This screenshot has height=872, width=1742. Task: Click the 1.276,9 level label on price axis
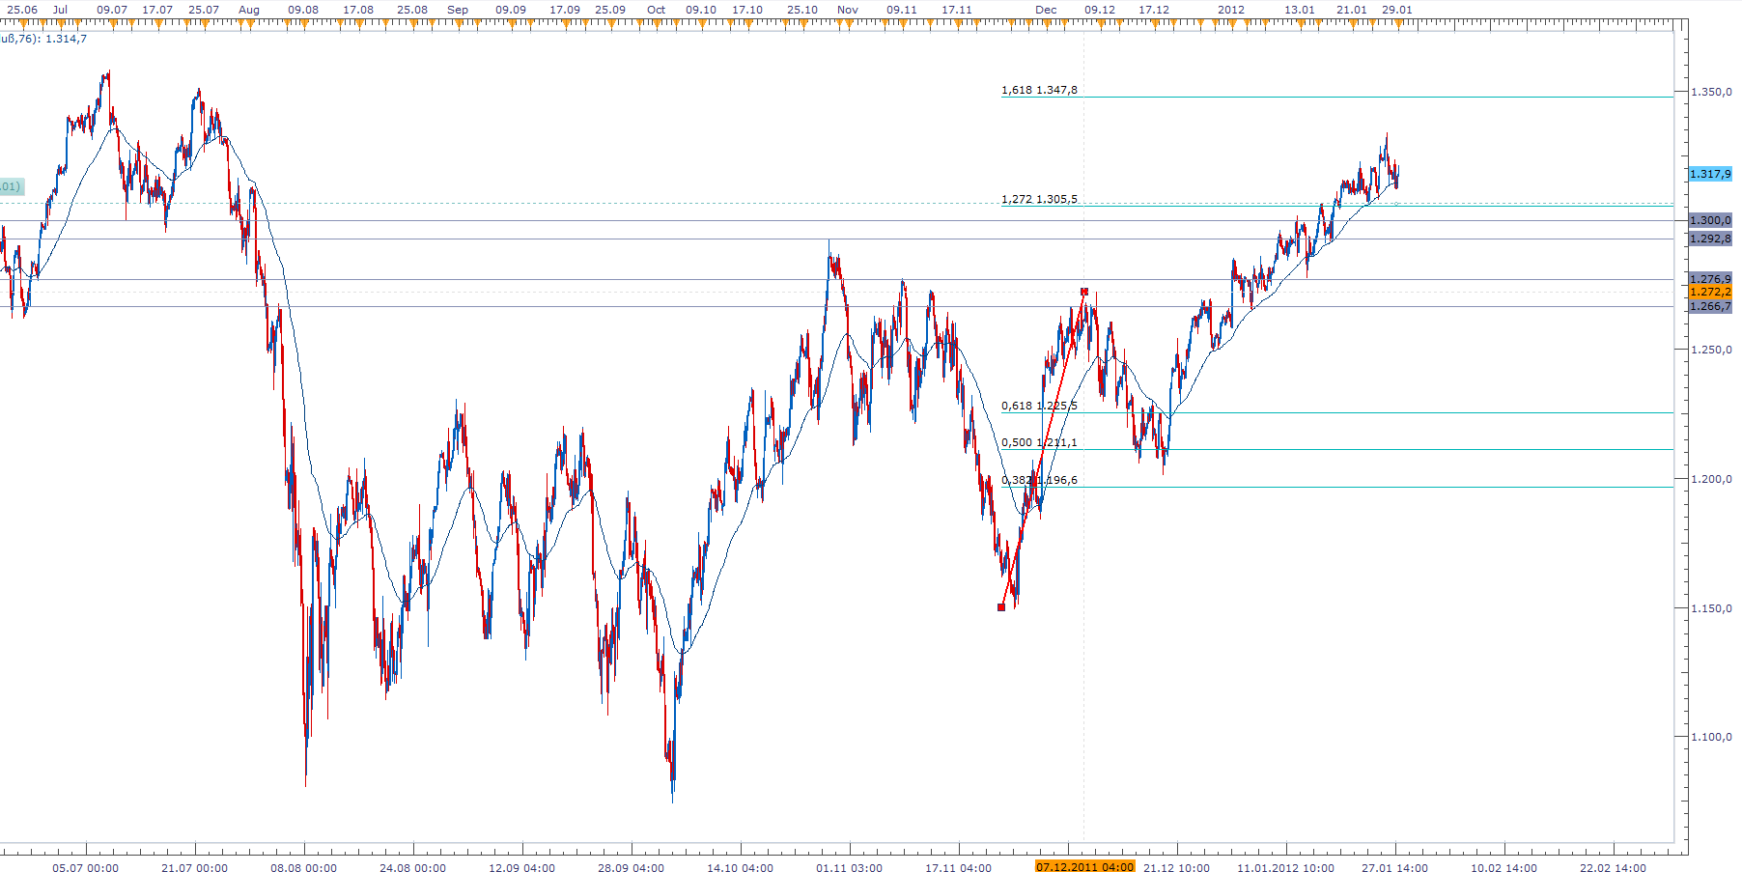point(1709,279)
